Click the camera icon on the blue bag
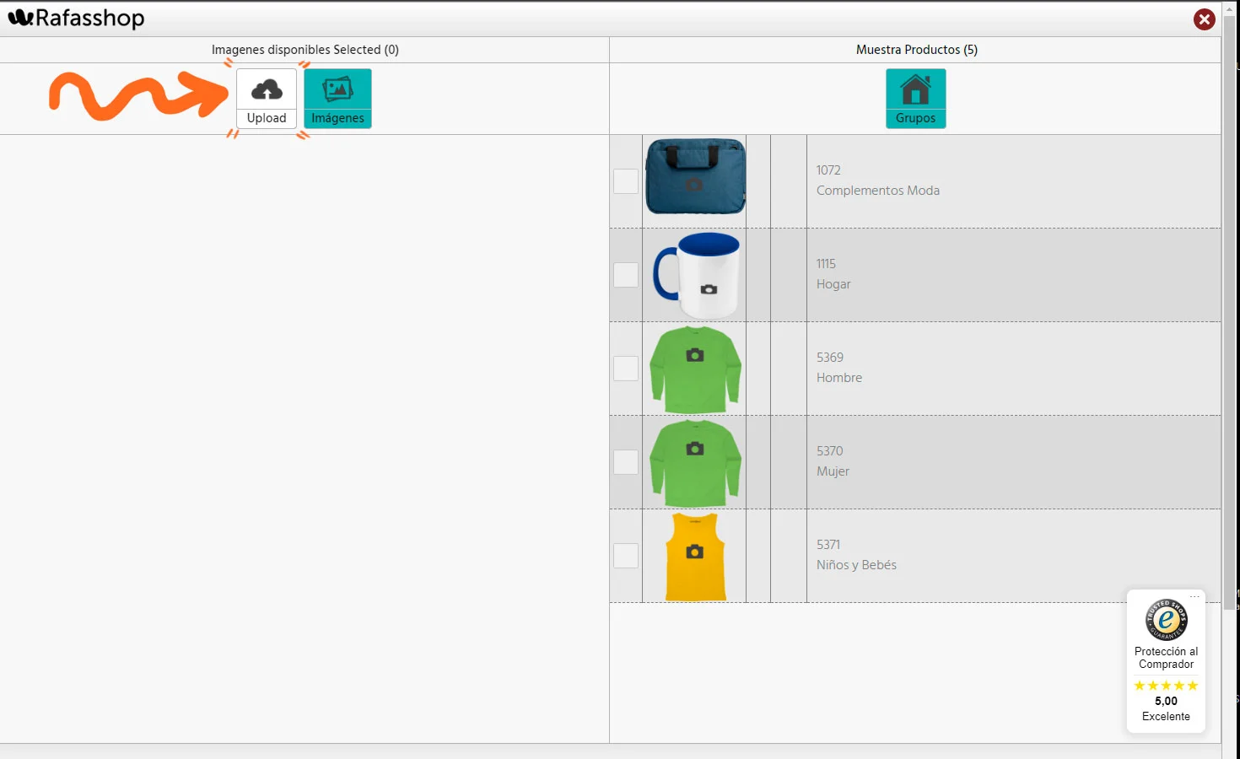The width and height of the screenshot is (1240, 759). [693, 184]
